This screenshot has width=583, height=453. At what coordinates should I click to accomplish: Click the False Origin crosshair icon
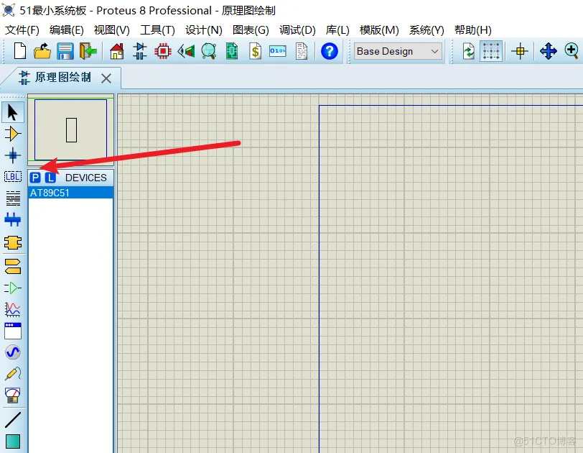coord(520,51)
